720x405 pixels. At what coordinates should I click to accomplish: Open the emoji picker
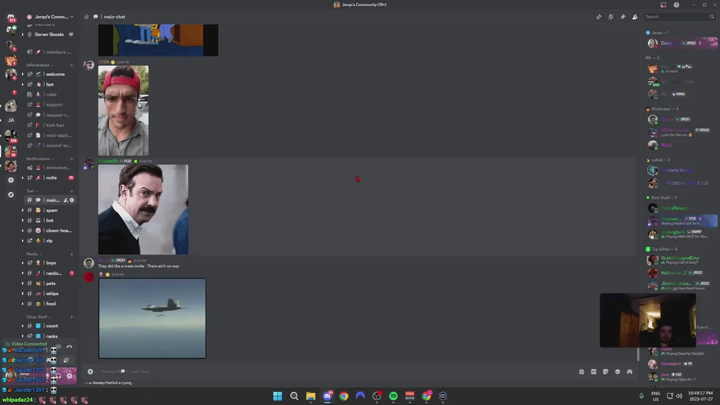pos(618,372)
